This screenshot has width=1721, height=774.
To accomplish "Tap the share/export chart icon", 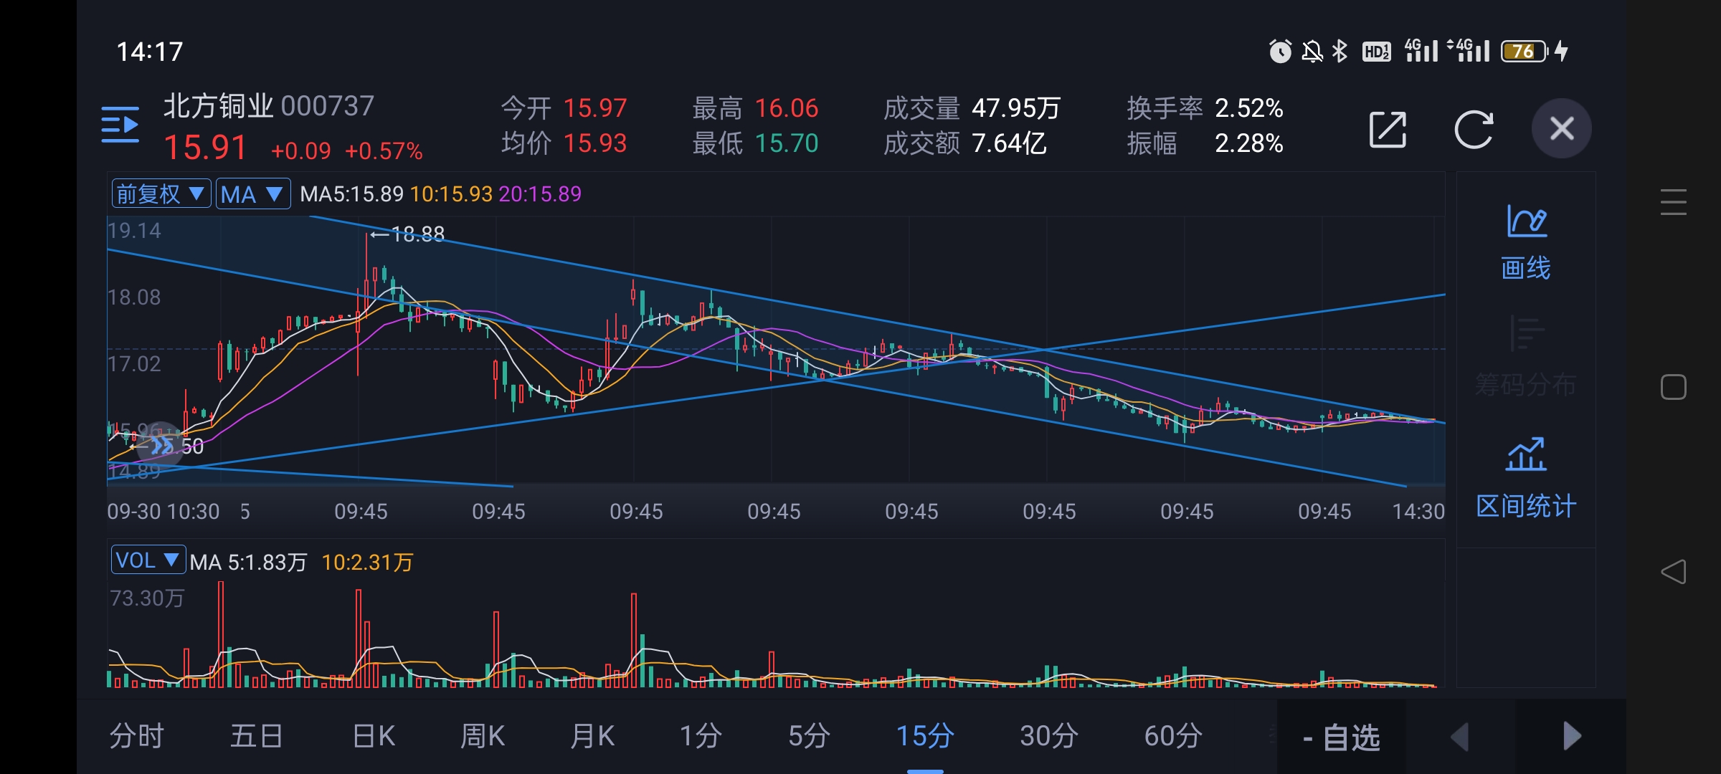I will click(x=1387, y=130).
